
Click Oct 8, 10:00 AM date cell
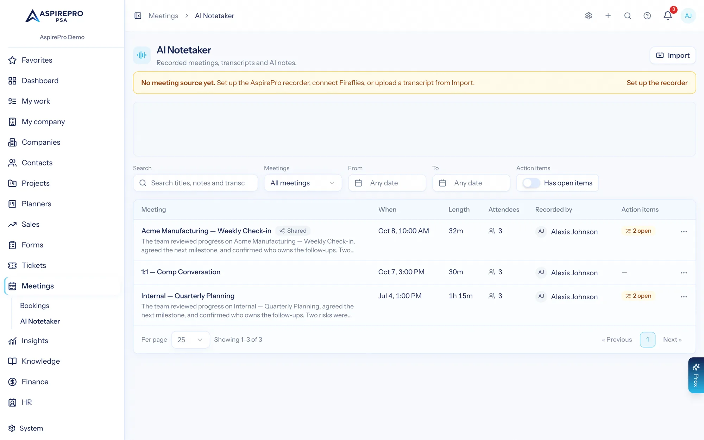click(403, 231)
